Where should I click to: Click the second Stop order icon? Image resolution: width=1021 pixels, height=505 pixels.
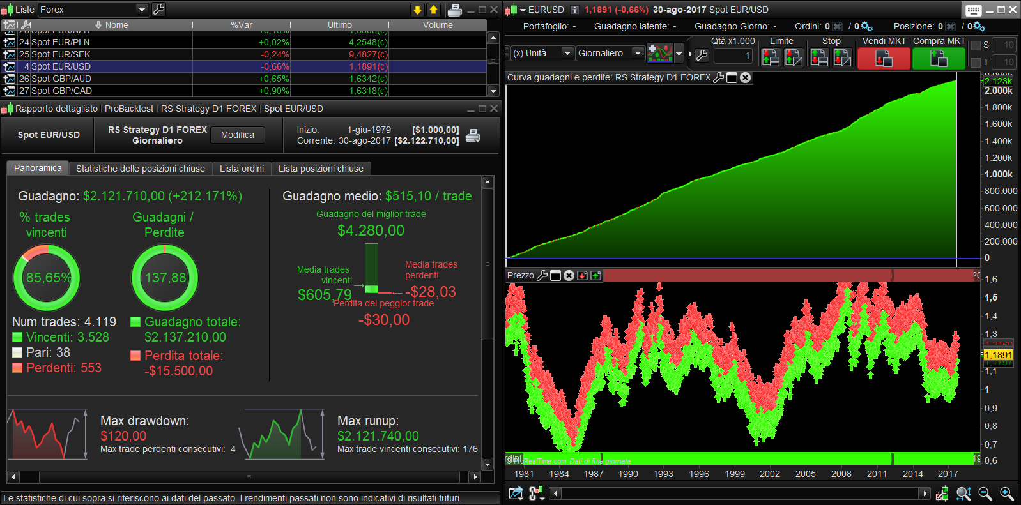(842, 58)
